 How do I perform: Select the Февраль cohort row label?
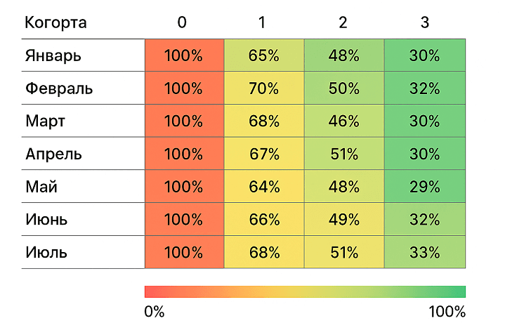coord(59,89)
